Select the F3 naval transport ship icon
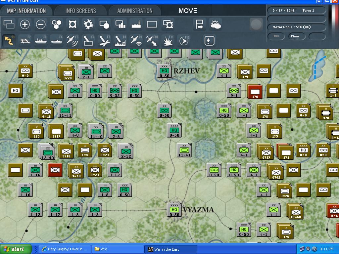Viewport: 339px width, 254px height. pyautogui.click(x=41, y=41)
